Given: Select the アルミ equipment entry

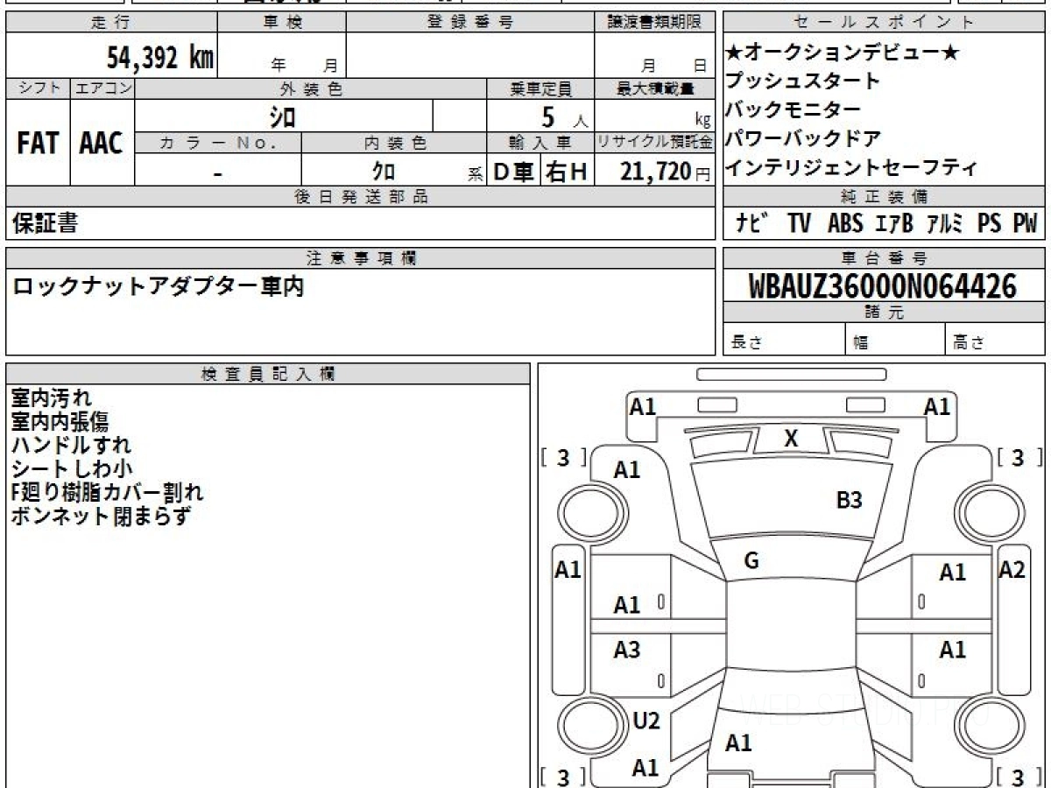Looking at the screenshot, I should point(946,223).
